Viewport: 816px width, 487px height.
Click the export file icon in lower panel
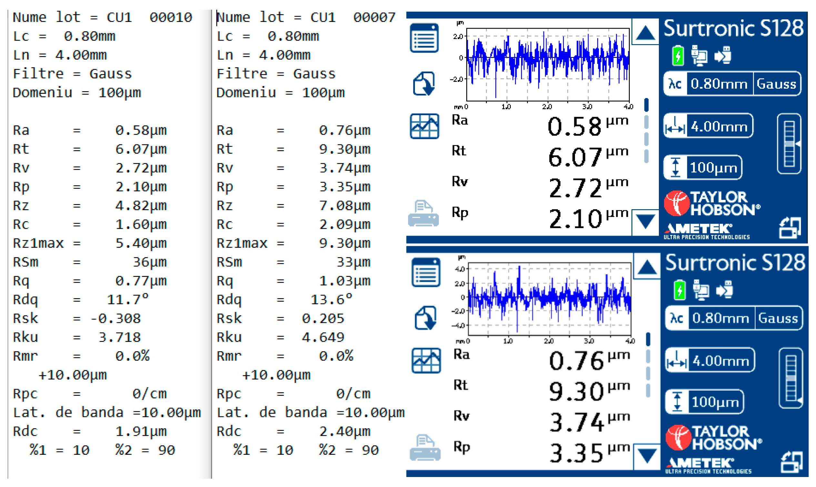425,318
